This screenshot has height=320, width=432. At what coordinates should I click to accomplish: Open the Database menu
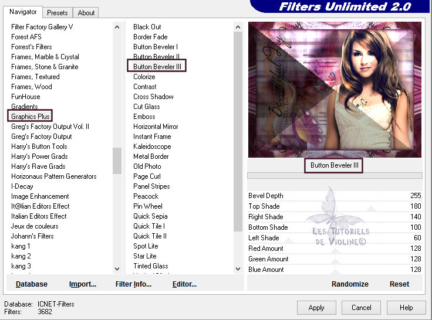(32, 284)
